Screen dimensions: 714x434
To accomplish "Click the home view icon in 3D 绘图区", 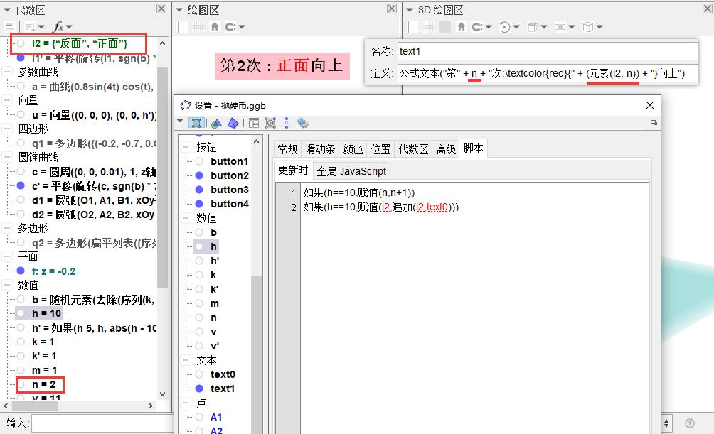I will [462, 27].
